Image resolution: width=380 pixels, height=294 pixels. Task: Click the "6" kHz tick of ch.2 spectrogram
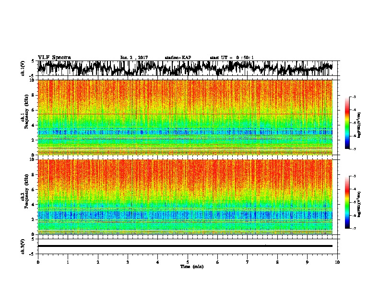click(x=34, y=189)
